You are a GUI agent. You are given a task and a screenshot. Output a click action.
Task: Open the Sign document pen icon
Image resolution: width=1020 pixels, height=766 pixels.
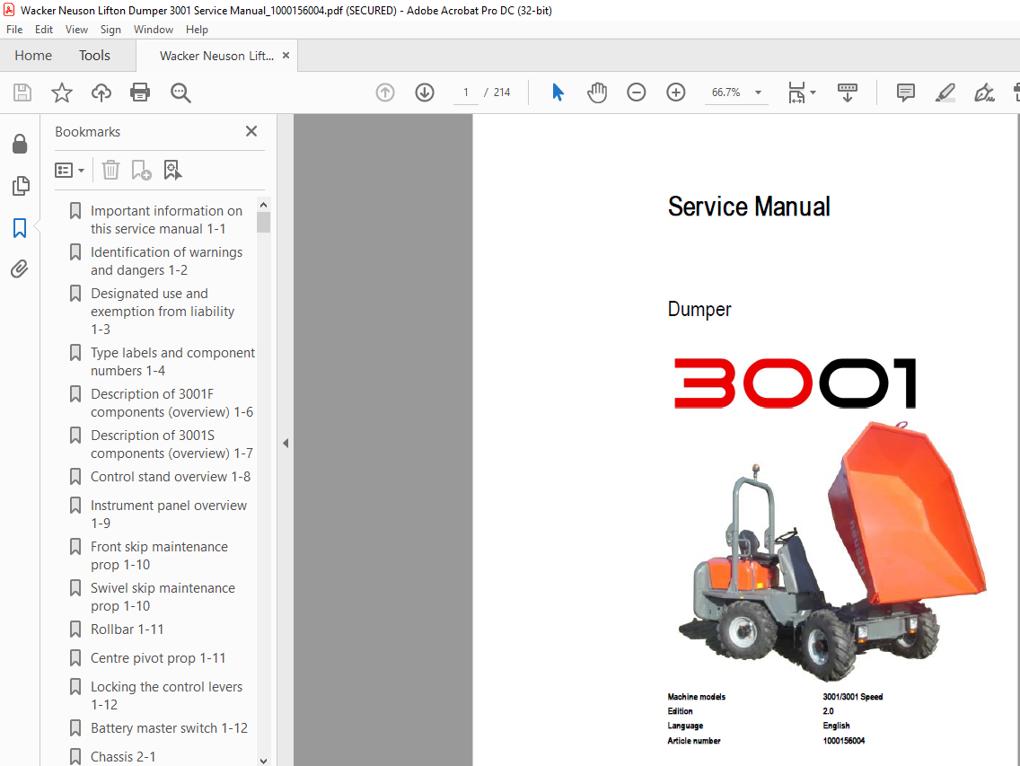(x=984, y=92)
